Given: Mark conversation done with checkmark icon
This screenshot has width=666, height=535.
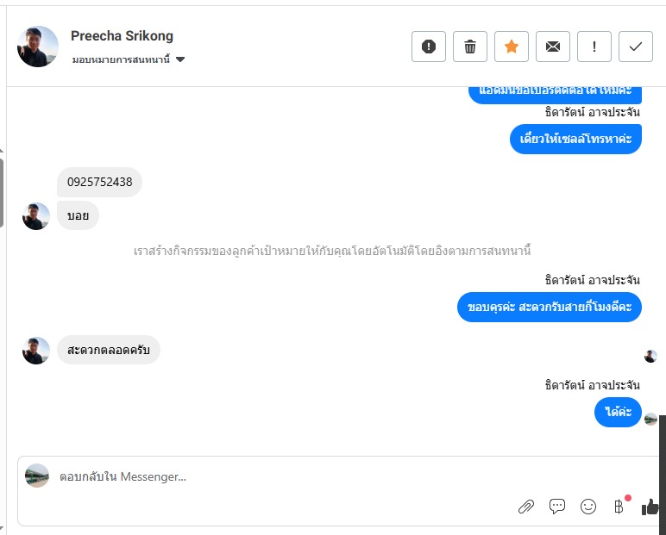Looking at the screenshot, I should click(x=636, y=47).
